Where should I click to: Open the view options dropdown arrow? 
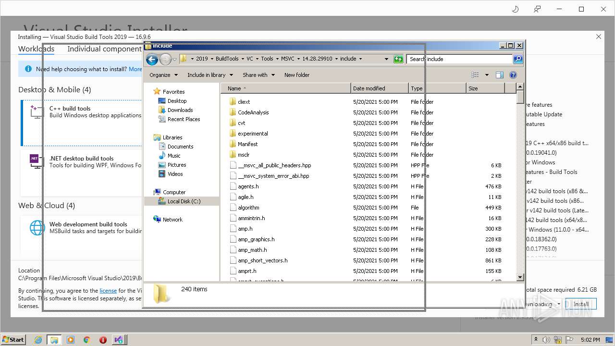coord(486,75)
